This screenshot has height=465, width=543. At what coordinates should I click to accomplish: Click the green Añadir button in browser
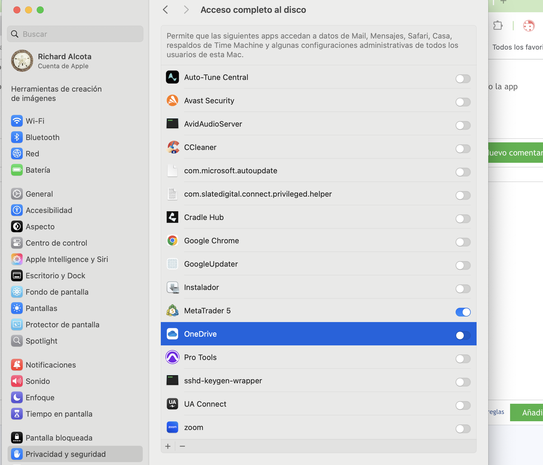[527, 412]
